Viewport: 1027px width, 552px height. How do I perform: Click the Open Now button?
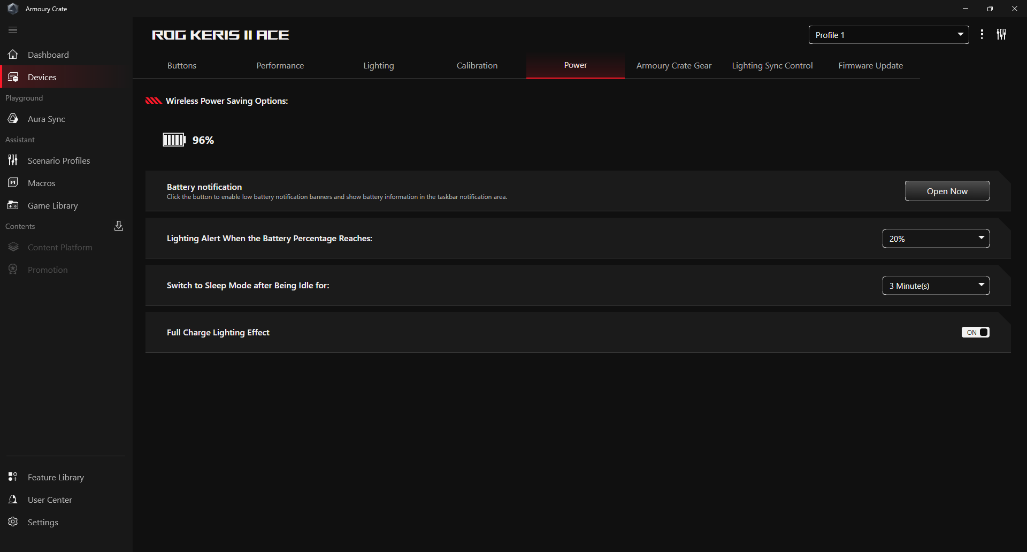[947, 191]
